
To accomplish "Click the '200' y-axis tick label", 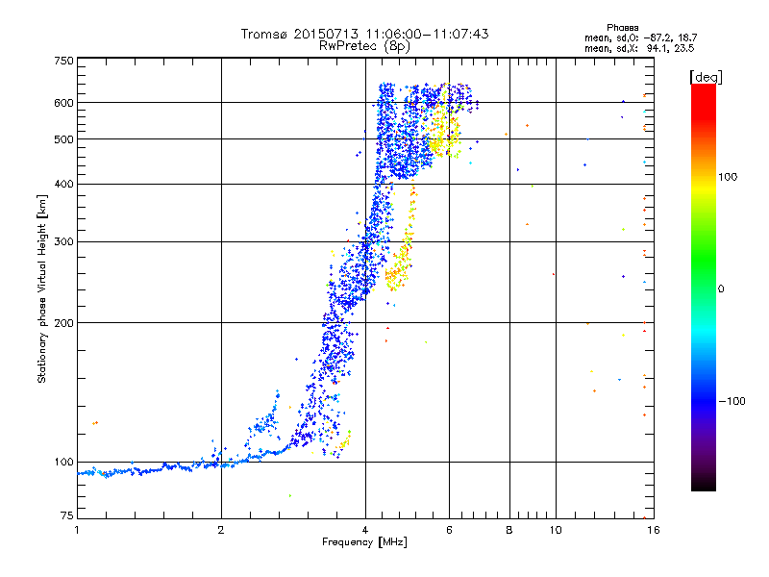I will click(x=63, y=323).
